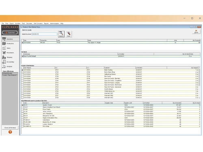Open the File menu

point(3,24)
